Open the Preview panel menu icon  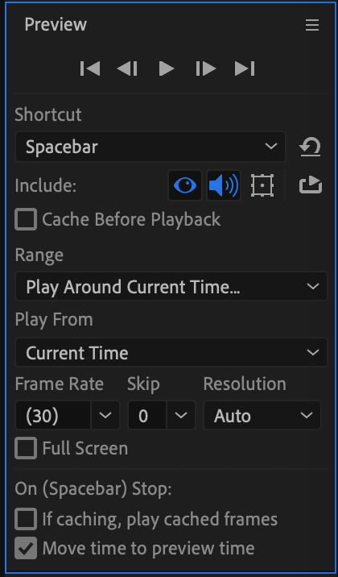point(312,26)
